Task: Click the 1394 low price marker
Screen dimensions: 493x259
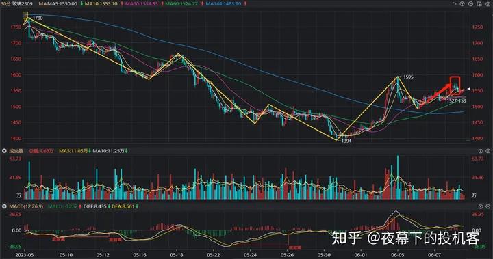Action: [346, 141]
